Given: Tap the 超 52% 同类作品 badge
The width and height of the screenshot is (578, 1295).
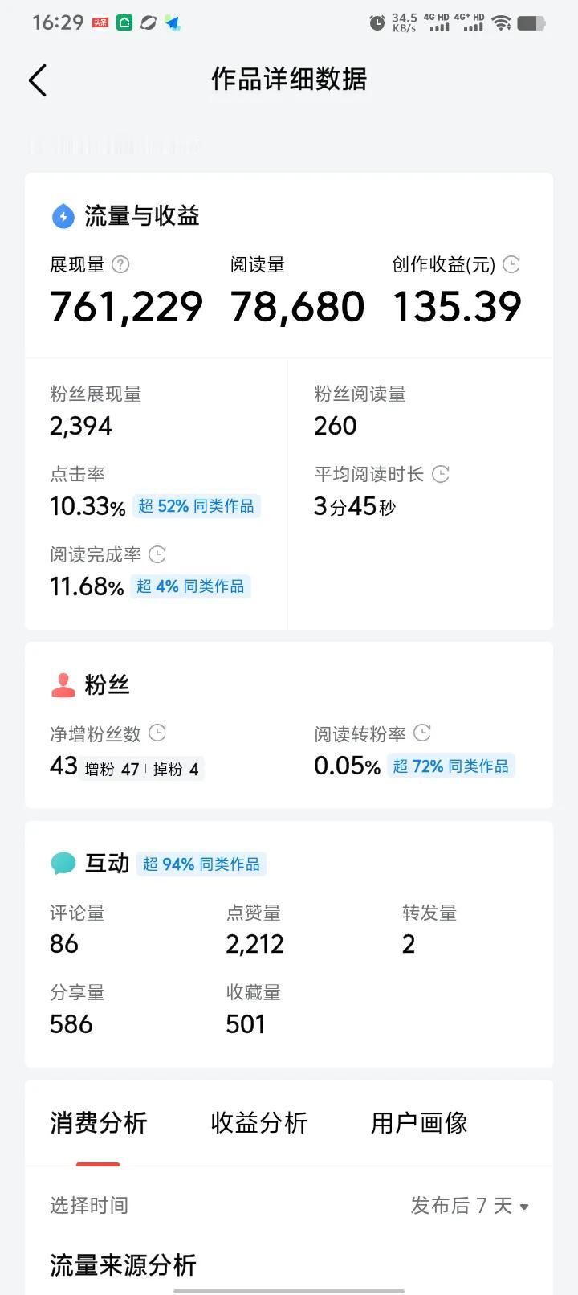Looking at the screenshot, I should (196, 506).
